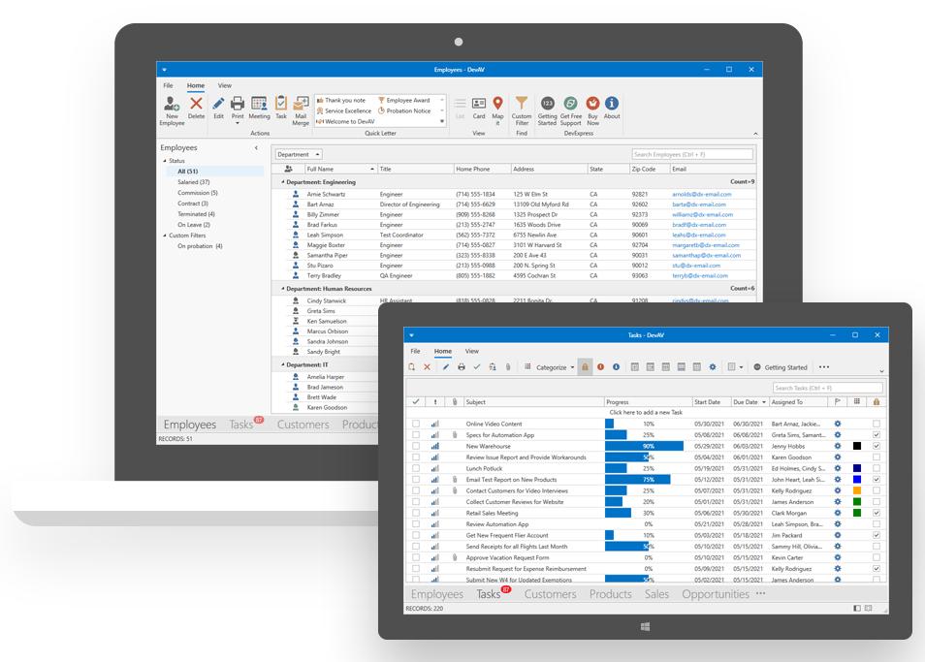
Task: Click delete red X in Tasks toolbar
Action: coord(427,366)
